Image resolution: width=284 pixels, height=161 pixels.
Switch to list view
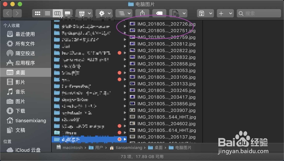click(48, 13)
